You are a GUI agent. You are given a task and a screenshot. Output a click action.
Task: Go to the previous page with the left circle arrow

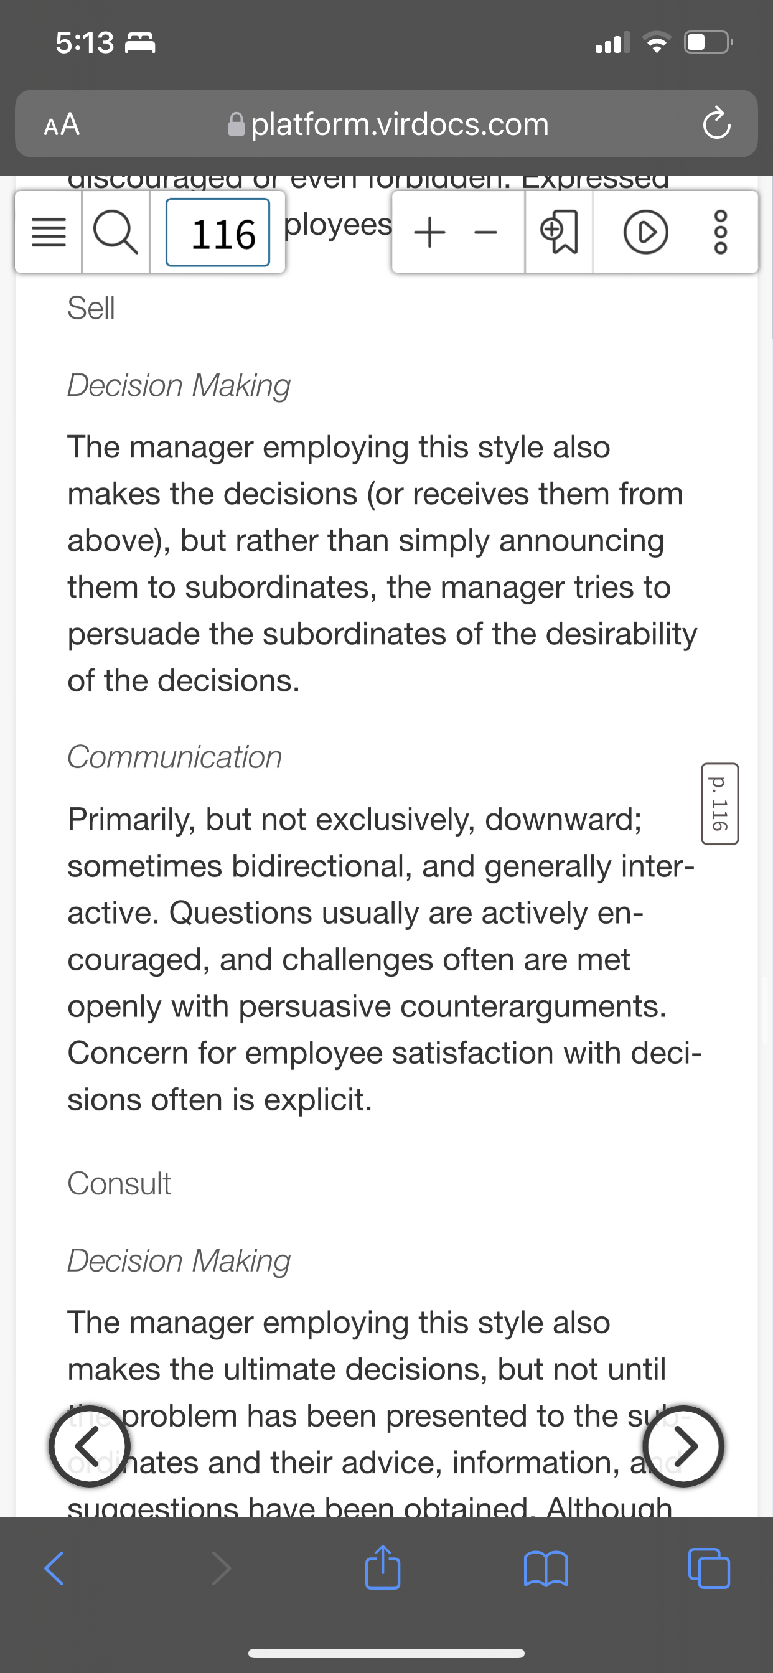tap(90, 1446)
